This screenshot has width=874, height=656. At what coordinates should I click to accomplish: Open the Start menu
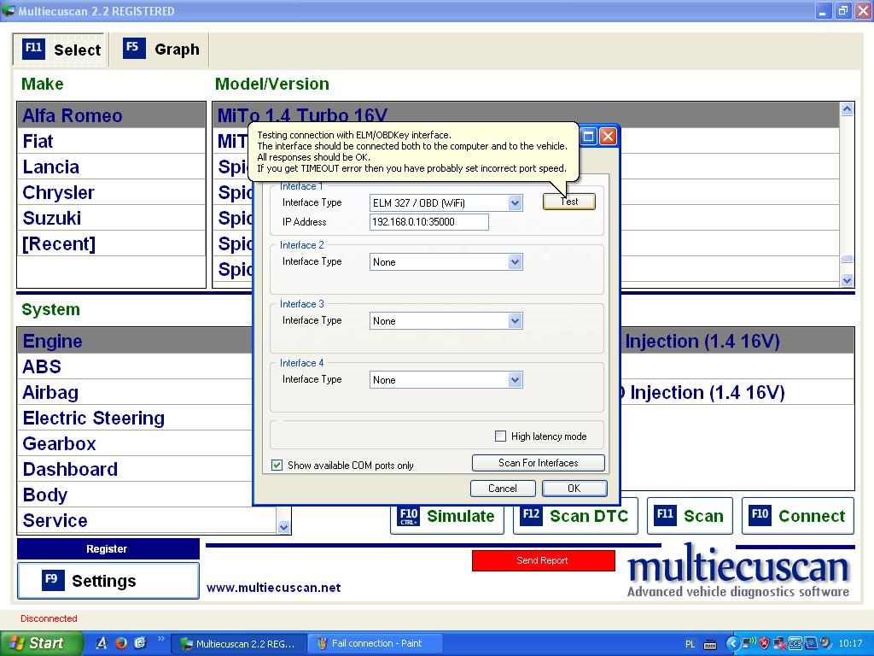click(x=42, y=643)
